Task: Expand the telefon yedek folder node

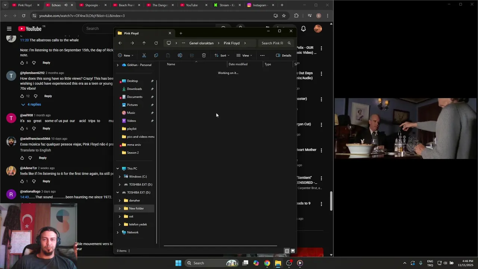Action: 119,225
